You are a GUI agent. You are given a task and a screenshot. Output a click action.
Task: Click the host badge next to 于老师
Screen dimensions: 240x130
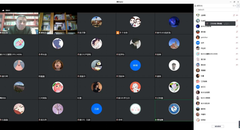[x=118, y=33]
